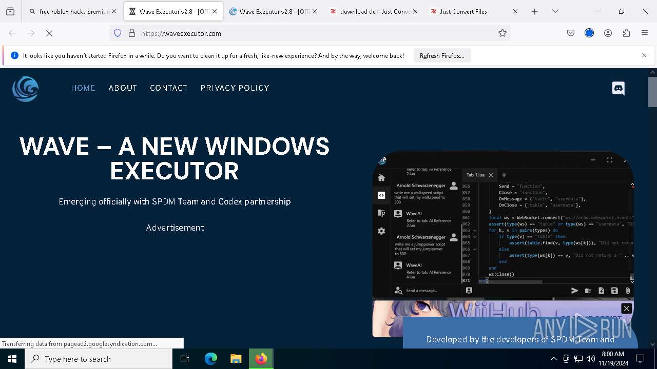The height and width of the screenshot is (369, 657).
Task: Close the free roblox hacks tab
Action: 114,11
